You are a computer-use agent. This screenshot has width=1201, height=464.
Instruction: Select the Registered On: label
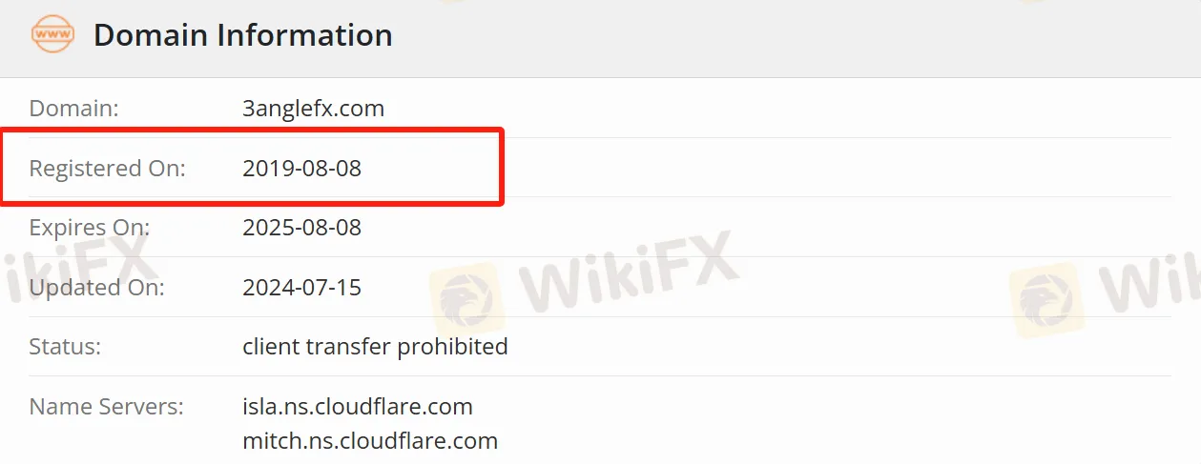click(108, 169)
